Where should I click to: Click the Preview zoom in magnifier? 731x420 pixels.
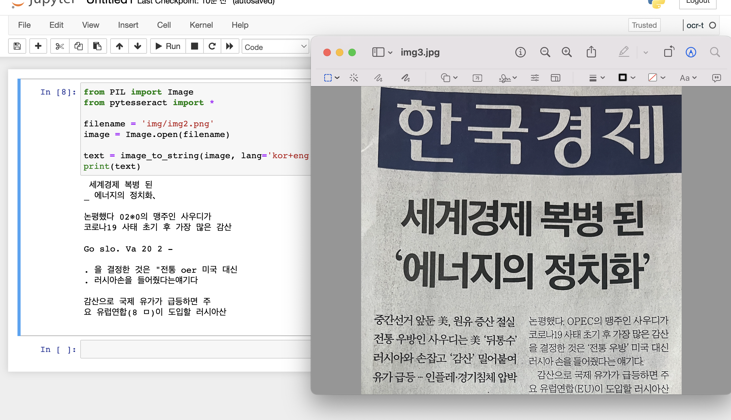pos(567,52)
